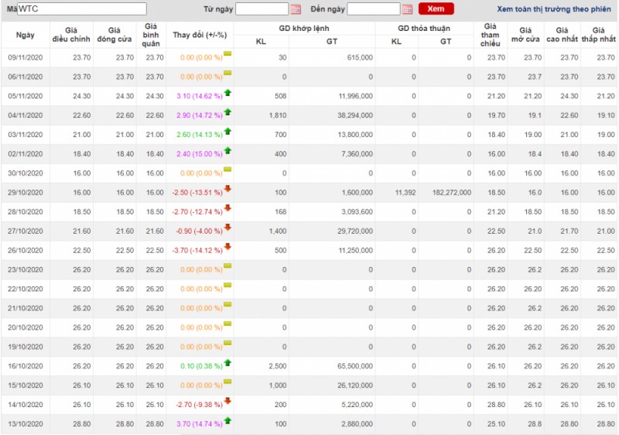Click yellow unchanged icon for 09/11/2020 row

pyautogui.click(x=227, y=54)
